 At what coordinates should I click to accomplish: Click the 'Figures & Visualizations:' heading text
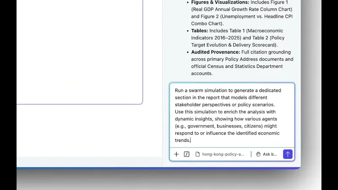tap(220, 3)
